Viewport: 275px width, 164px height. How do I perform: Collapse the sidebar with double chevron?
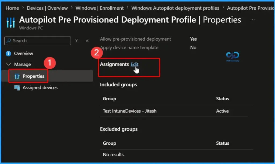87,41
